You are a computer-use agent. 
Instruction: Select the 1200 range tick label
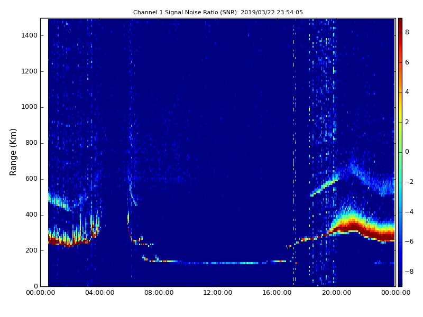click(x=30, y=71)
